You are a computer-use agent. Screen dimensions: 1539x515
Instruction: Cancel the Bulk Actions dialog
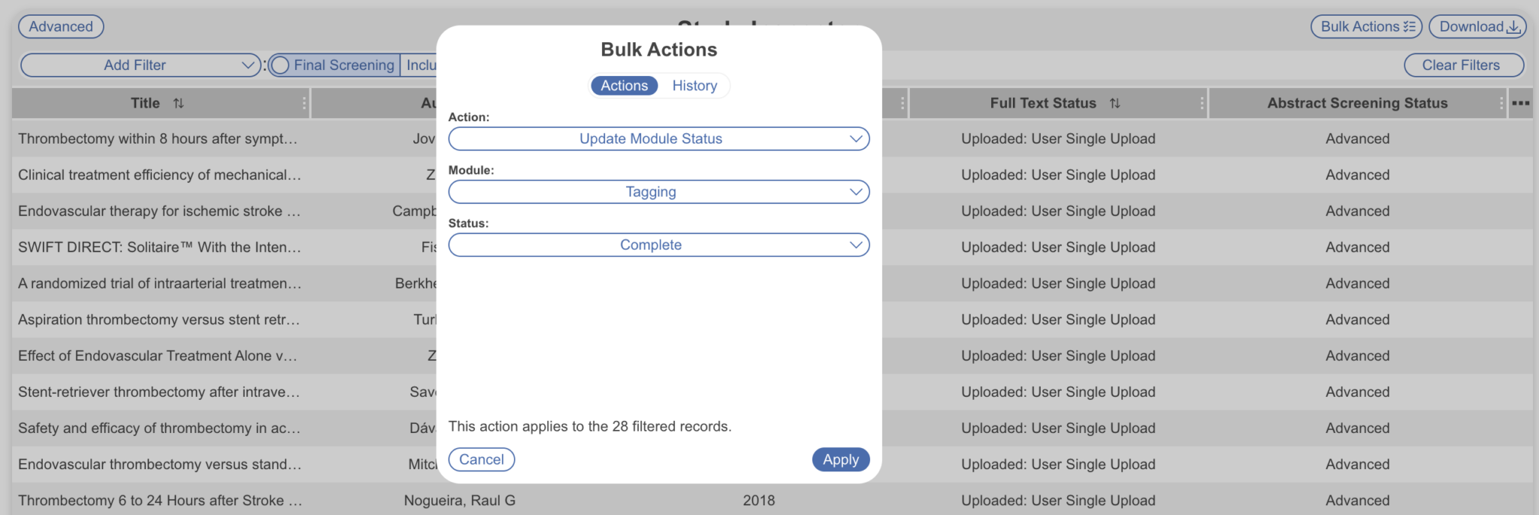482,459
